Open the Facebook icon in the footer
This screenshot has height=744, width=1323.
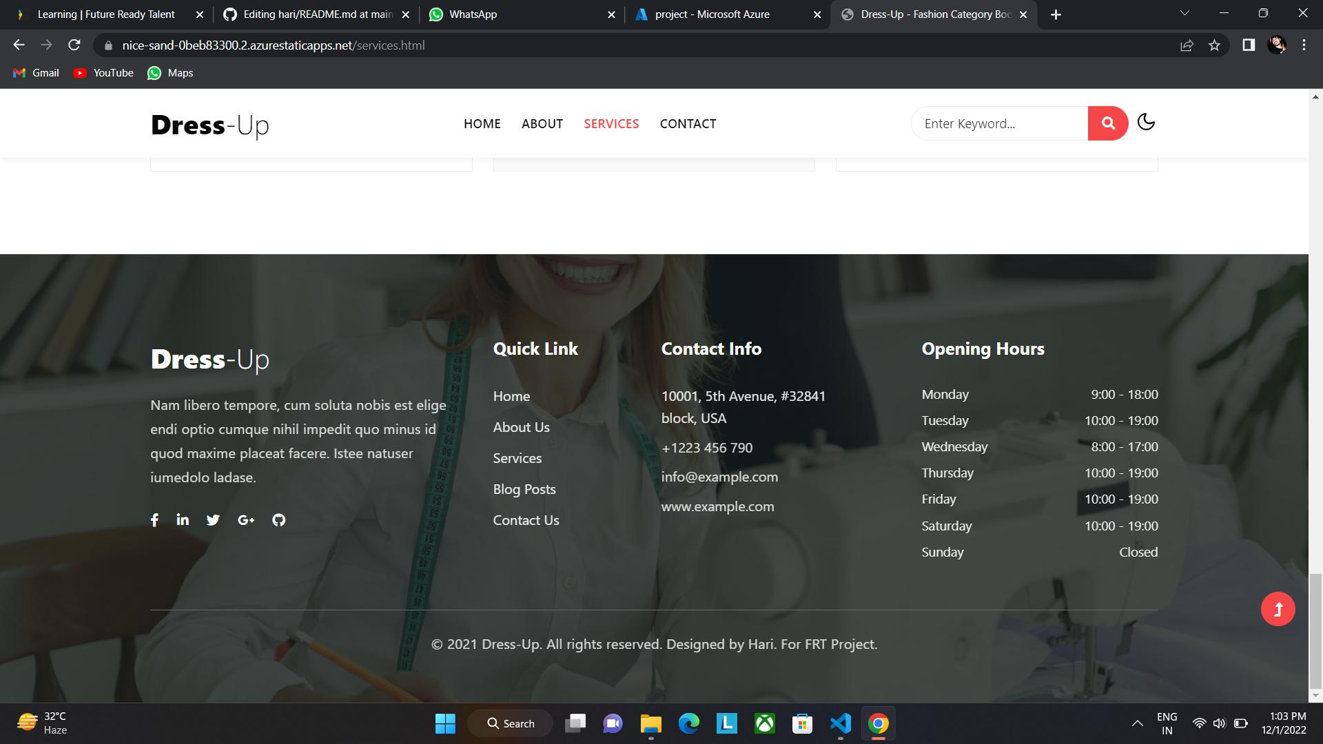pyautogui.click(x=154, y=520)
